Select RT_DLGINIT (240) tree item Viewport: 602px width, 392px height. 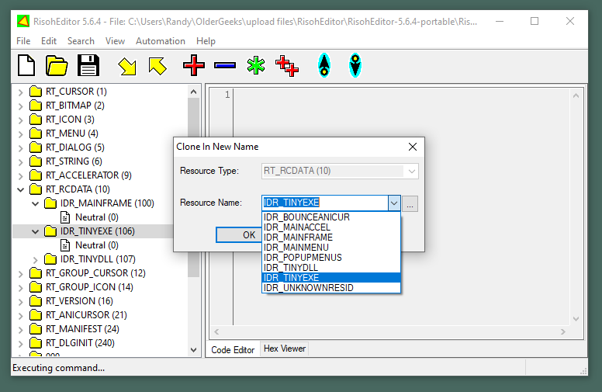click(80, 343)
